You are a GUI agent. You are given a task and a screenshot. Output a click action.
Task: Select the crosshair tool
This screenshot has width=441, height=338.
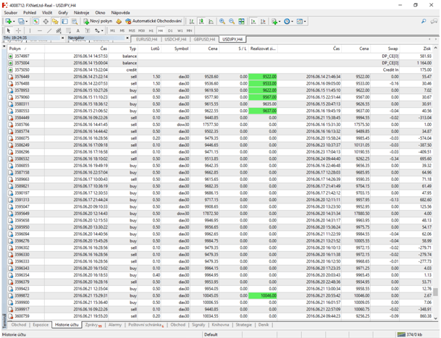(18, 30)
